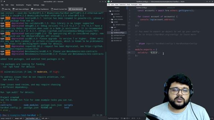Open Atom View menu
The image size is (214, 120).
pos(117,5)
